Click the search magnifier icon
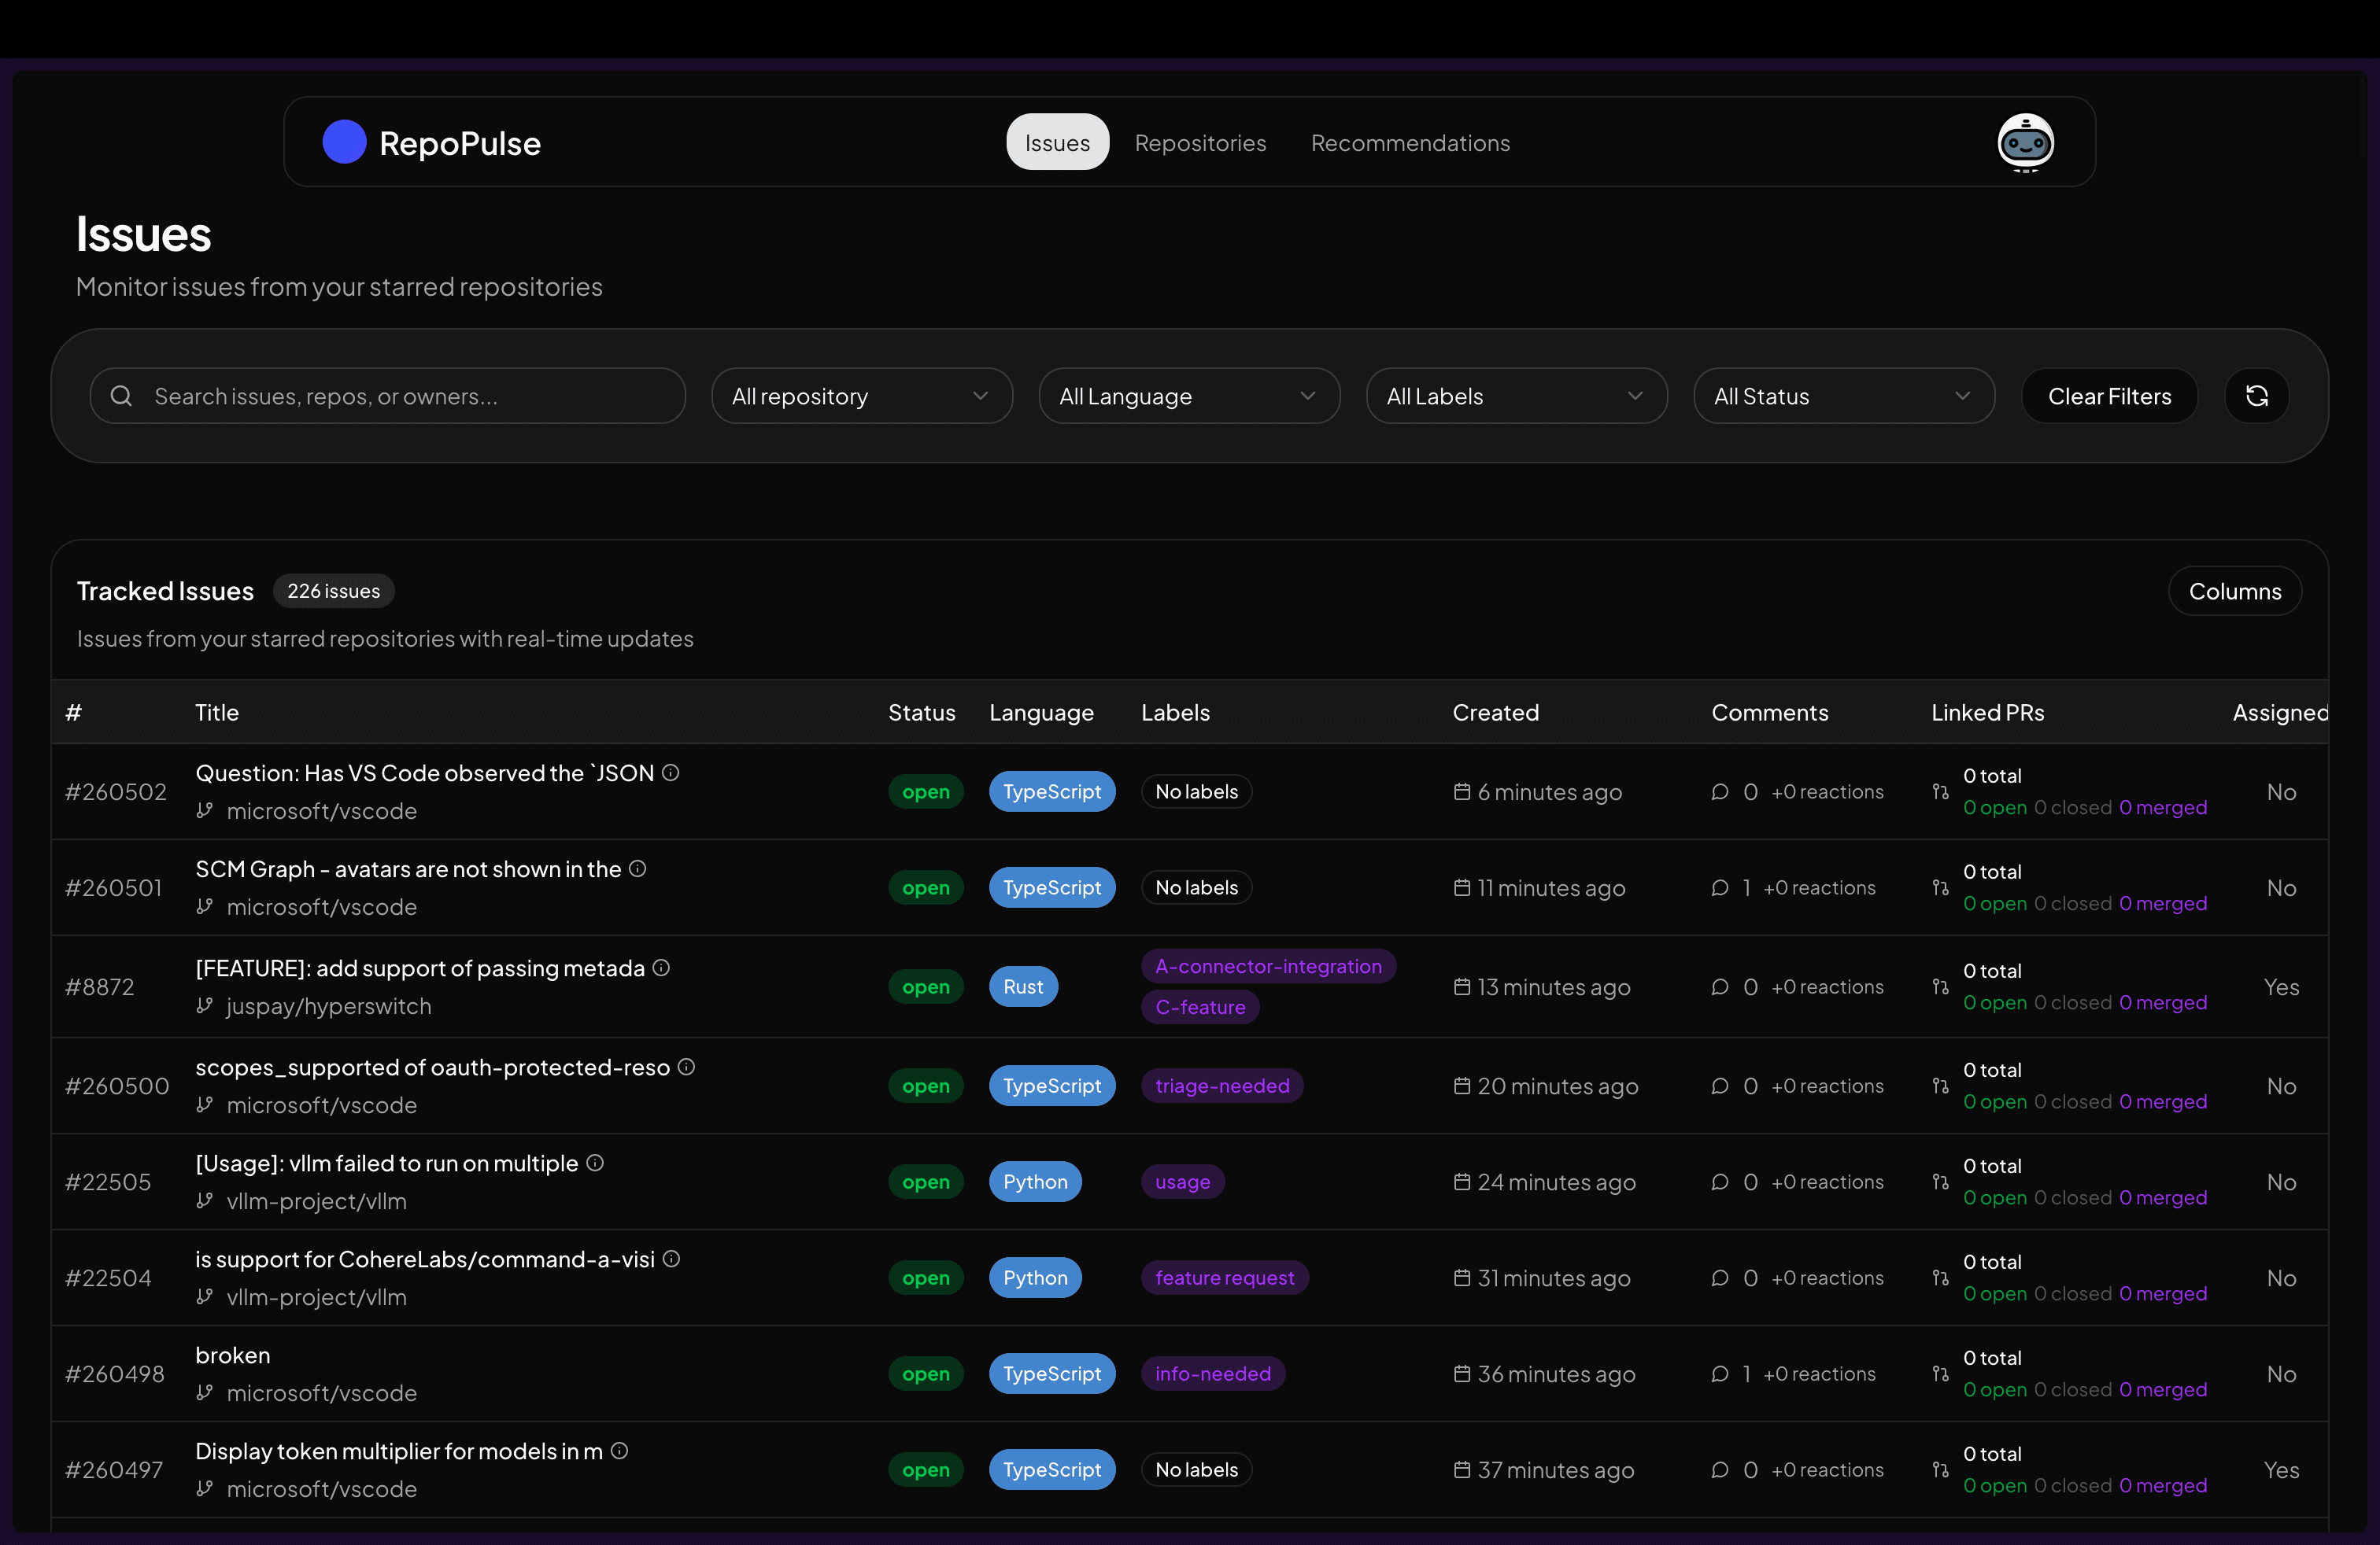 click(121, 396)
